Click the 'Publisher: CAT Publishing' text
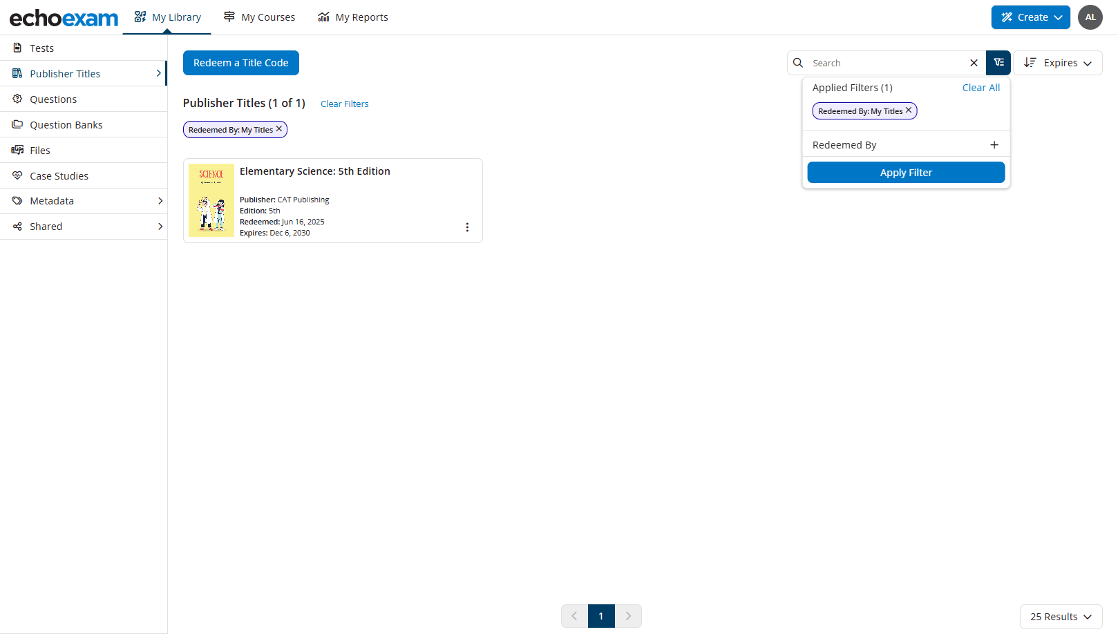This screenshot has width=1118, height=634. (285, 200)
